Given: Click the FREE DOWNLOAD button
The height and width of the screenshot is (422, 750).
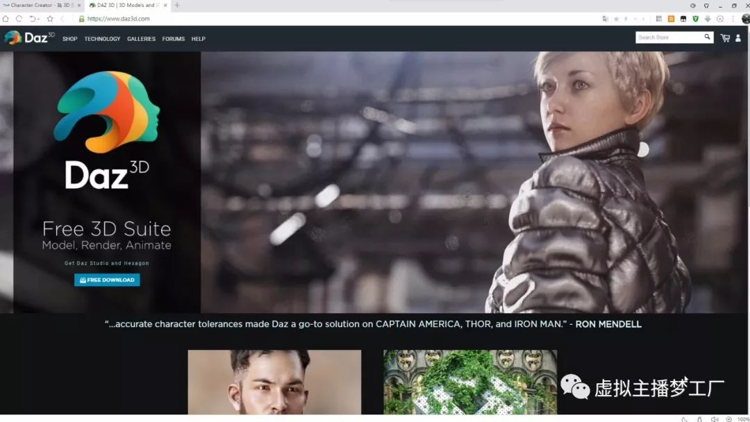Looking at the screenshot, I should point(107,280).
